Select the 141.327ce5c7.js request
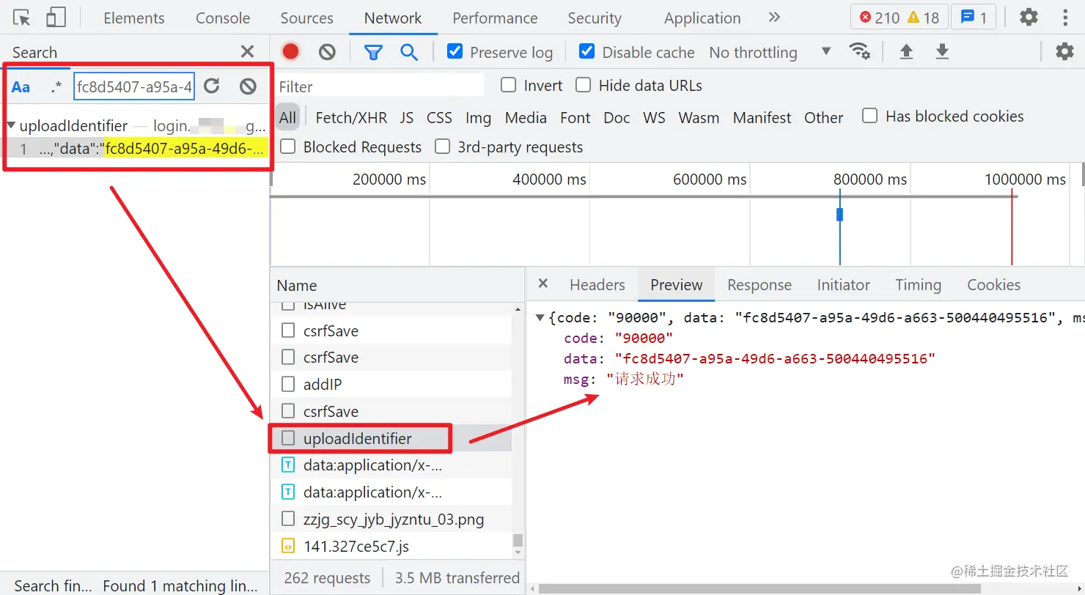1085x595 pixels. [391, 546]
